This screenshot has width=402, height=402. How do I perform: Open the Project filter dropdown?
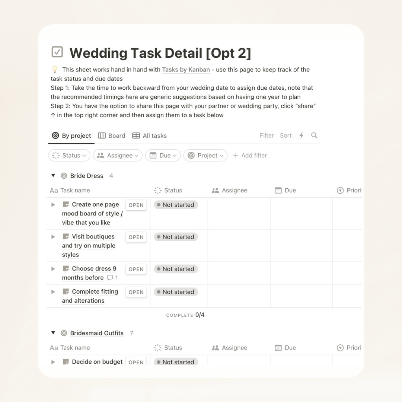coord(205,156)
